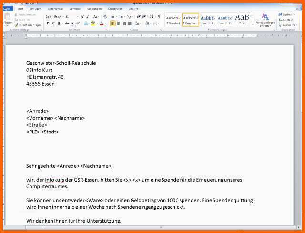Click the Ersetzen button
The width and height of the screenshot is (305, 233).
[288, 20]
